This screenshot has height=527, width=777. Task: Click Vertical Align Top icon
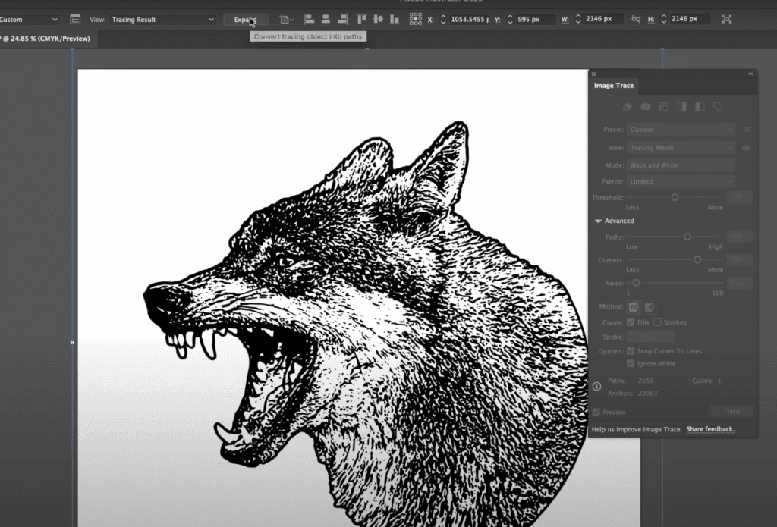362,19
